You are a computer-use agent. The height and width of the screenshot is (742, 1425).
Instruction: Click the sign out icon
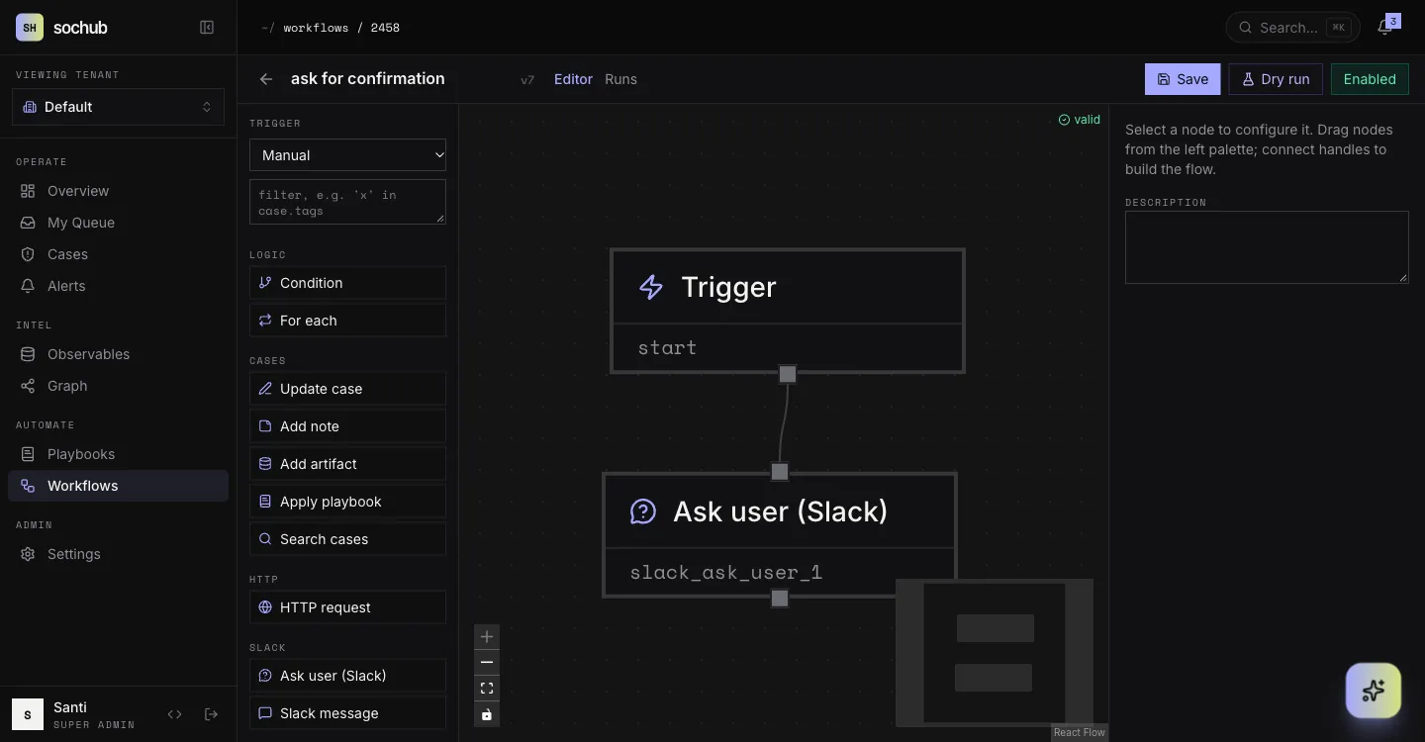[211, 714]
